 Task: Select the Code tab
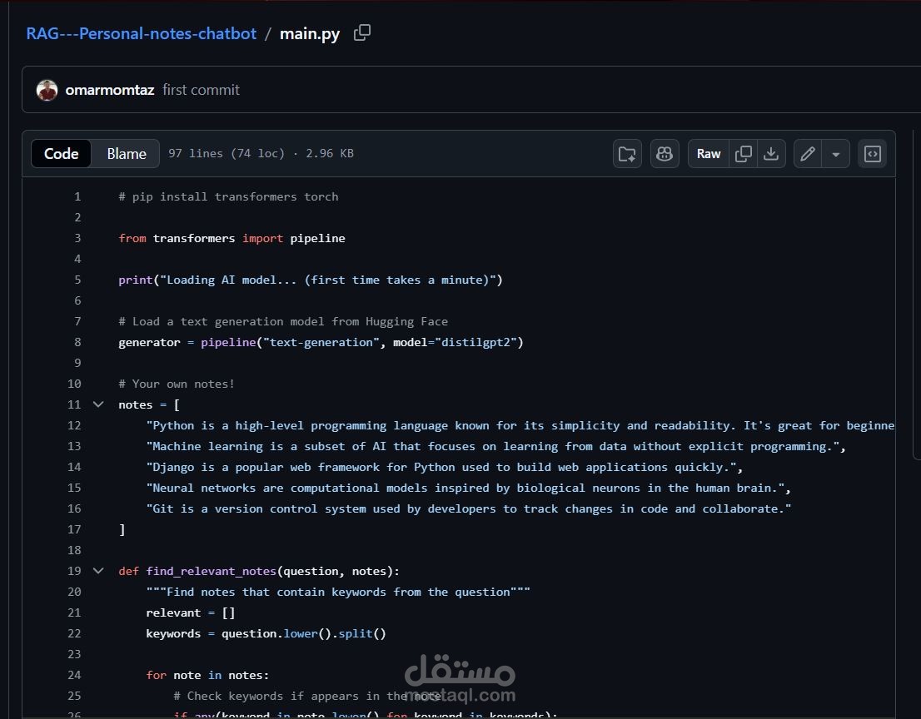pyautogui.click(x=61, y=153)
